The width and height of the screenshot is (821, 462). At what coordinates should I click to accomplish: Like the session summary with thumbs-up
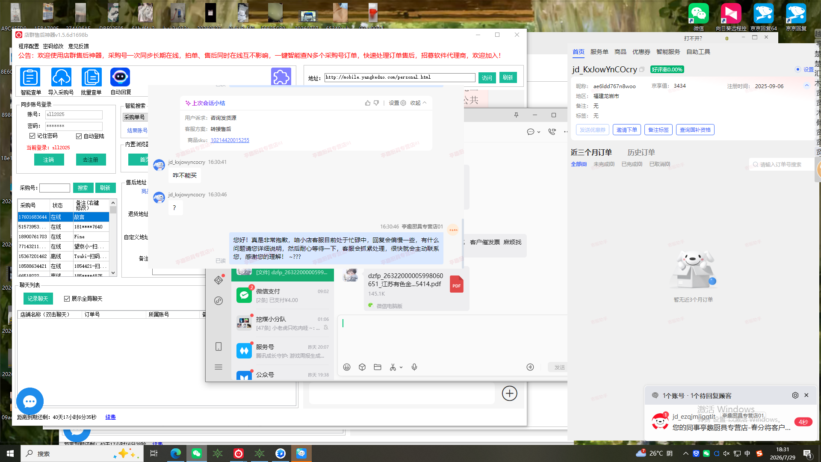click(368, 103)
